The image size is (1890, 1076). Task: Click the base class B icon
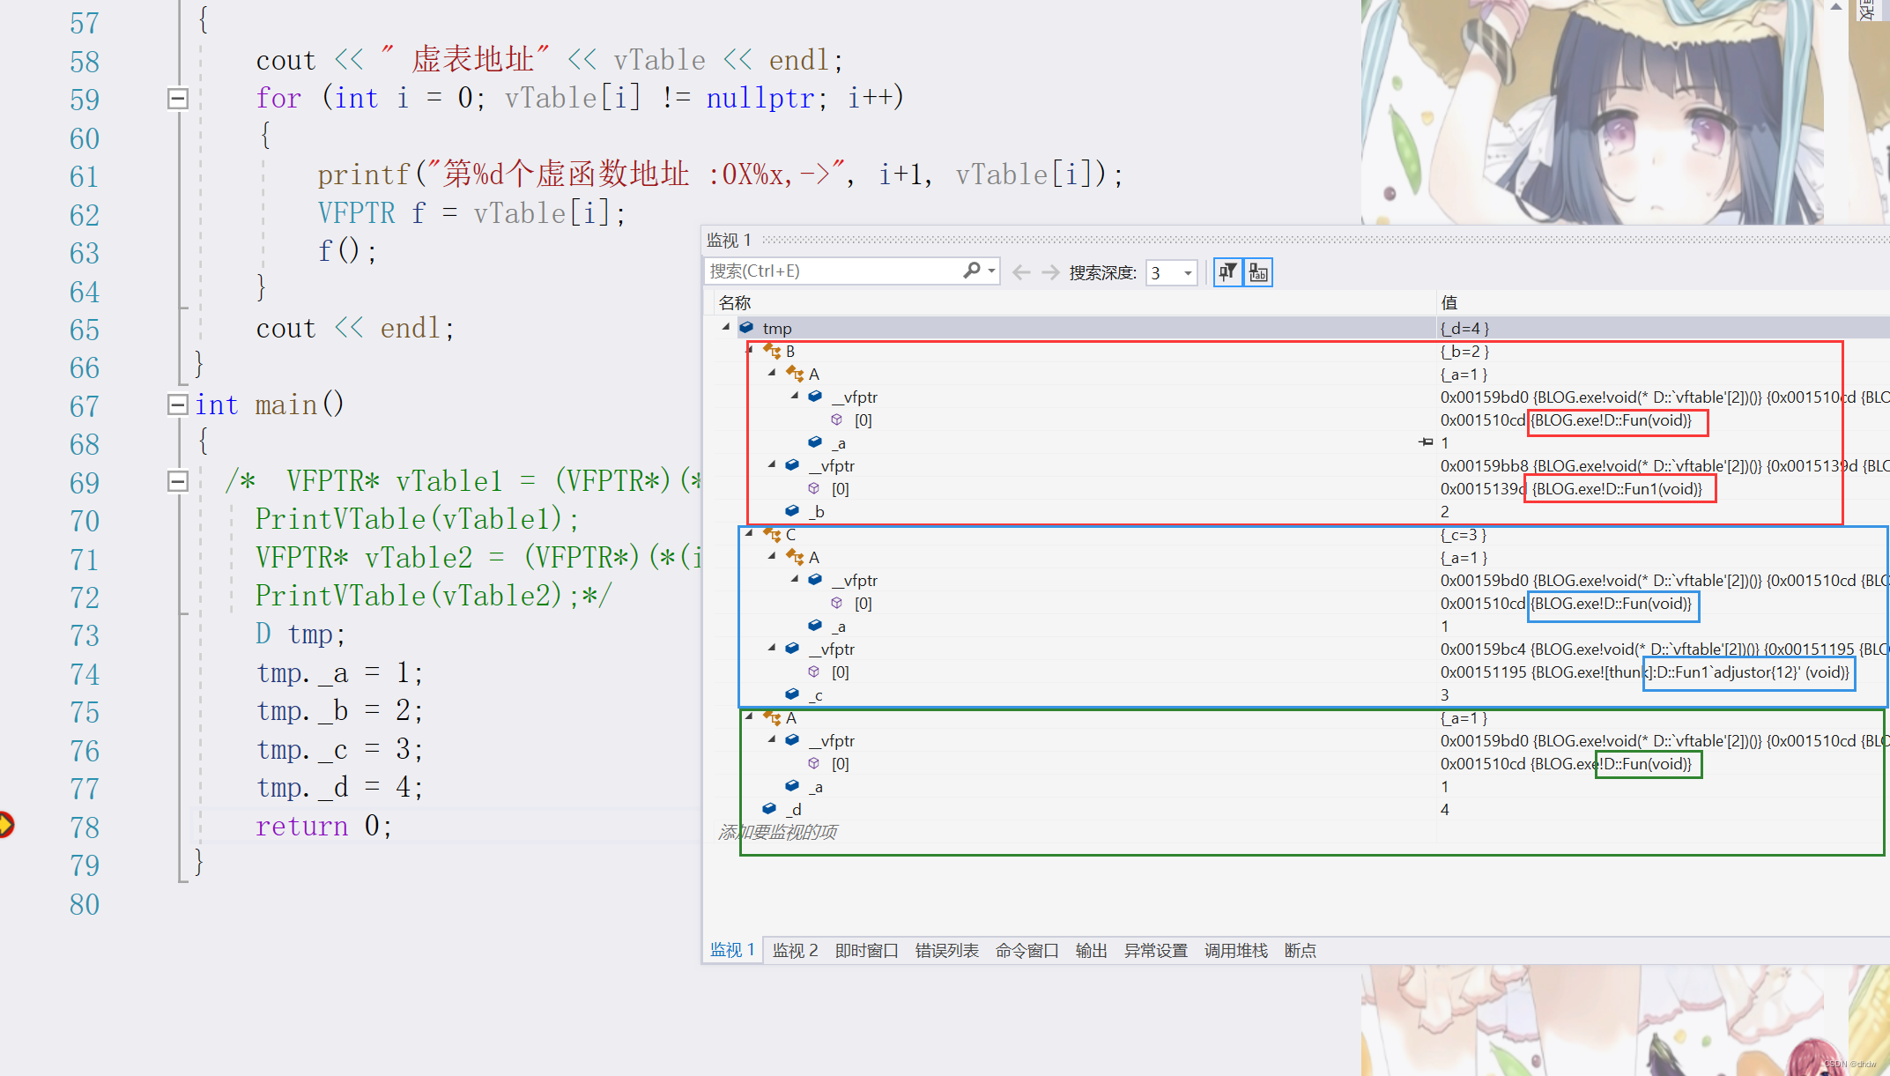tap(772, 352)
